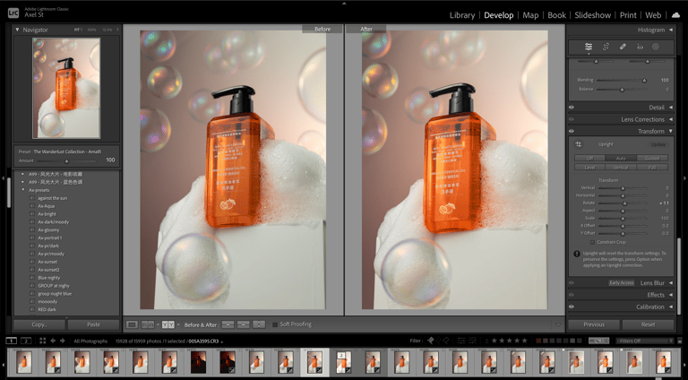Toggle Lens Corrections visibility eye
688x380 pixels.
[572, 119]
